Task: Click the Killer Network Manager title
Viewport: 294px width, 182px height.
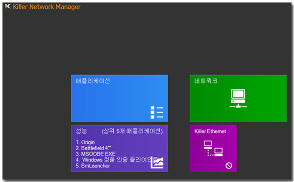Action: pyautogui.click(x=47, y=7)
